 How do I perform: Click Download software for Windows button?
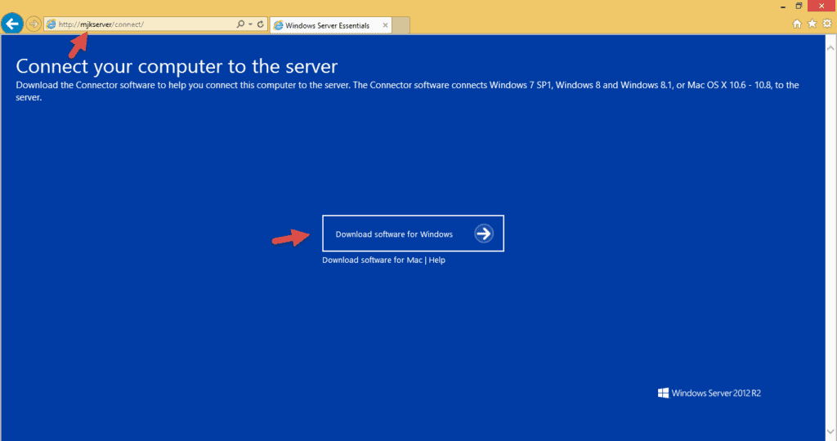413,234
